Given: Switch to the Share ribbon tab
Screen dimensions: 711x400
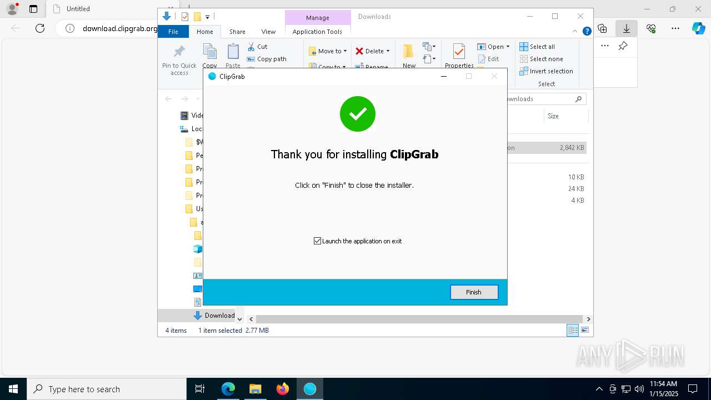Looking at the screenshot, I should pos(237,32).
